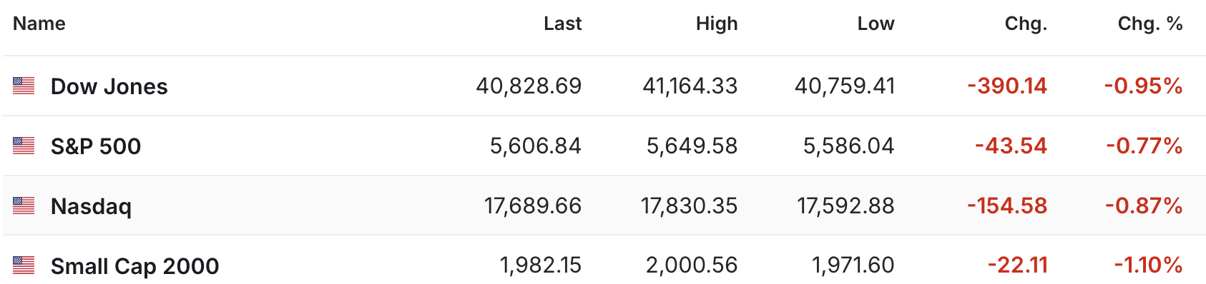
Task: Sort table by Last column header
Action: [562, 24]
